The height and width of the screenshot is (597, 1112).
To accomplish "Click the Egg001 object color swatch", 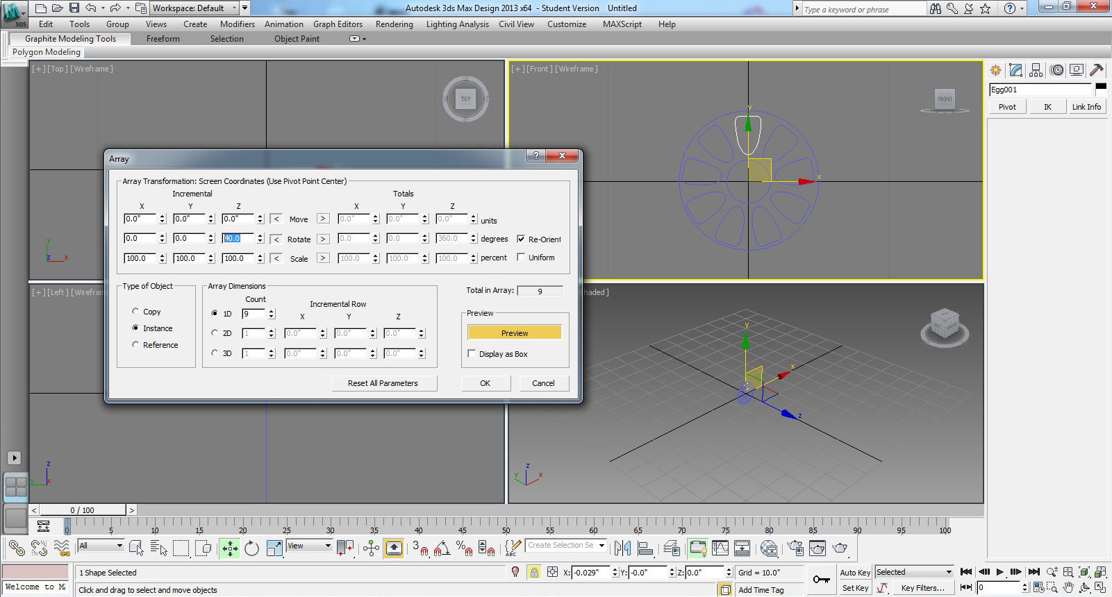I will point(1101,87).
